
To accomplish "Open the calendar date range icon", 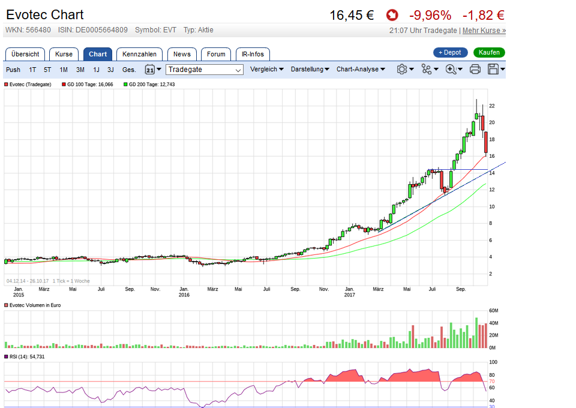I will pos(150,69).
